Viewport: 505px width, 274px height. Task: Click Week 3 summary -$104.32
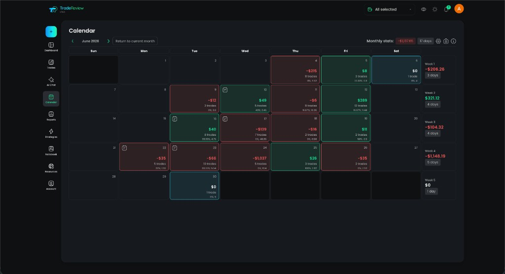[x=434, y=127]
